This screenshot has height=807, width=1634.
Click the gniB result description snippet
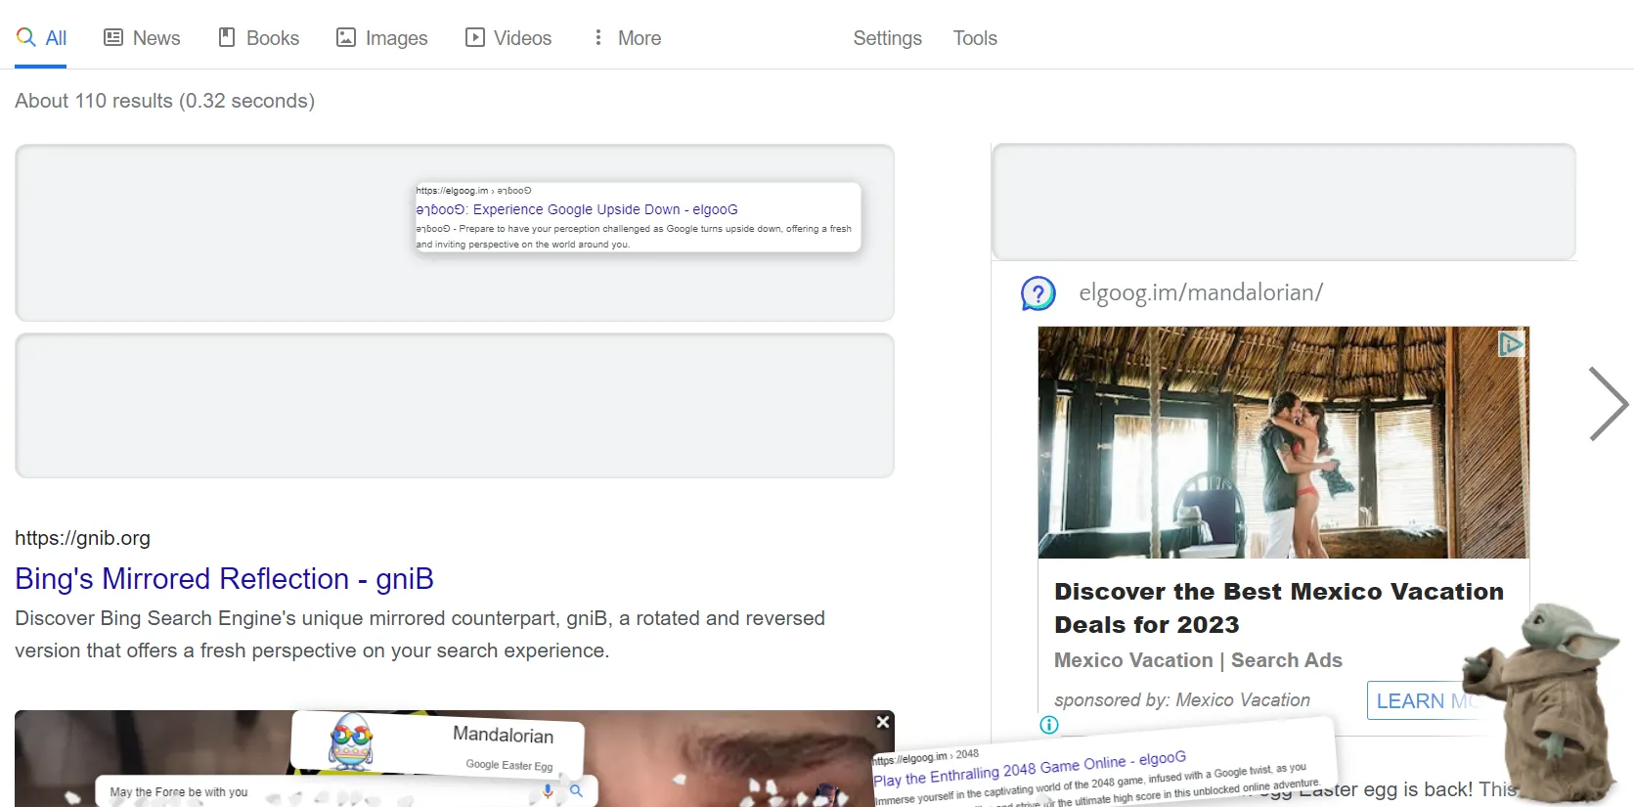point(420,634)
